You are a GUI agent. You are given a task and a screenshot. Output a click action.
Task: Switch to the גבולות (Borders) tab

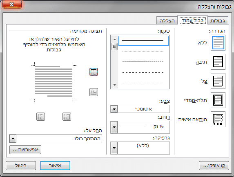pos(218,21)
